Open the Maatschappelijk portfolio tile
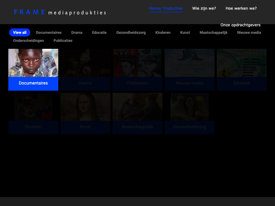Screen dimensions: 275x206 [137, 113]
